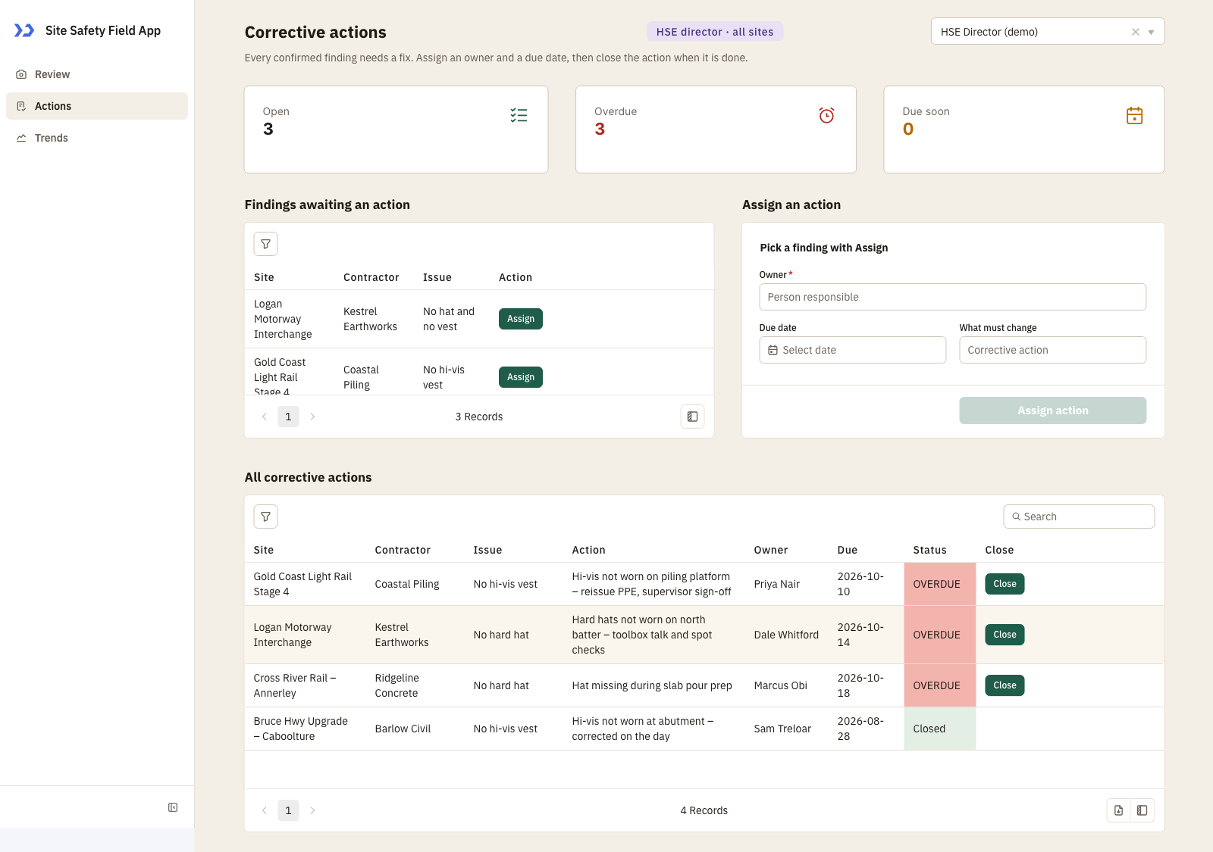The width and height of the screenshot is (1213, 852).
Task: Click OVERDUE status in Gold Coast Light Rail row
Action: (x=939, y=584)
